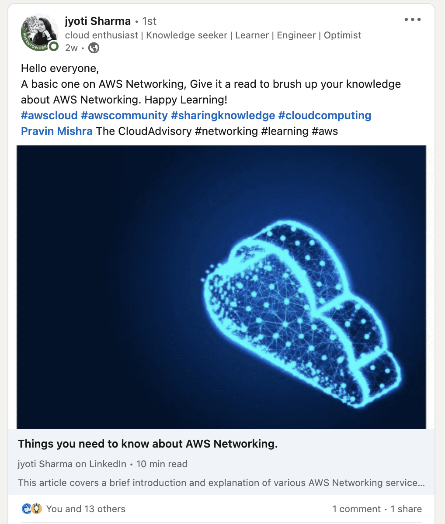Open Pravin Mishra's mentioned profile

point(57,131)
